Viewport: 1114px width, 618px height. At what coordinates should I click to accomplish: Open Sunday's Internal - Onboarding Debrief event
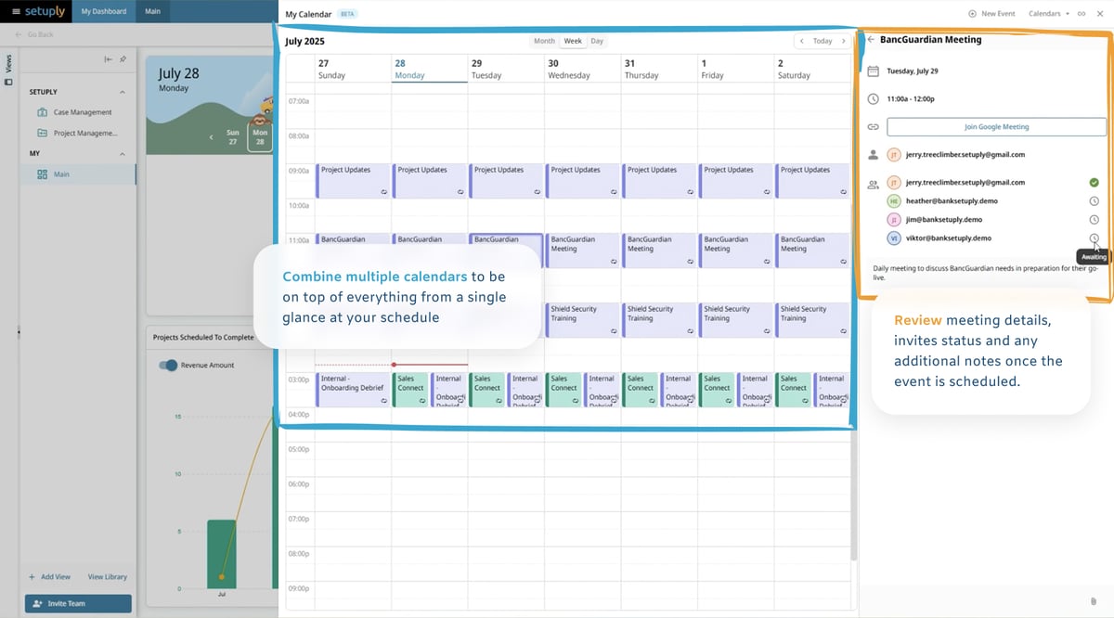(x=352, y=389)
